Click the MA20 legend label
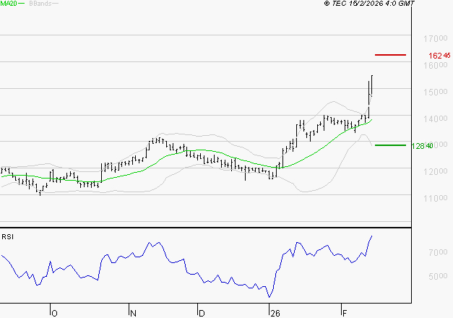Screen dimensions: 453x318 (9, 4)
